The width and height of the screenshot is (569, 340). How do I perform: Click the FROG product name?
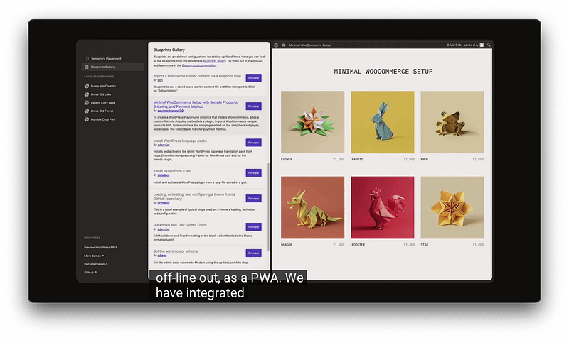point(425,159)
